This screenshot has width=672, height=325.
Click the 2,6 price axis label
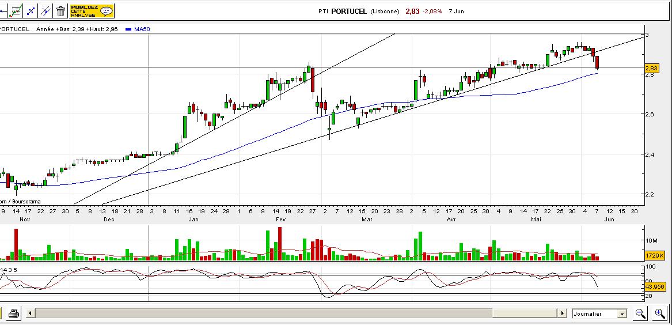[x=650, y=114]
